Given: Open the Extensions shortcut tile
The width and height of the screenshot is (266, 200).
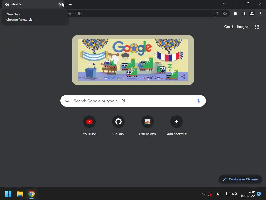Looking at the screenshot, I should 148,126.
